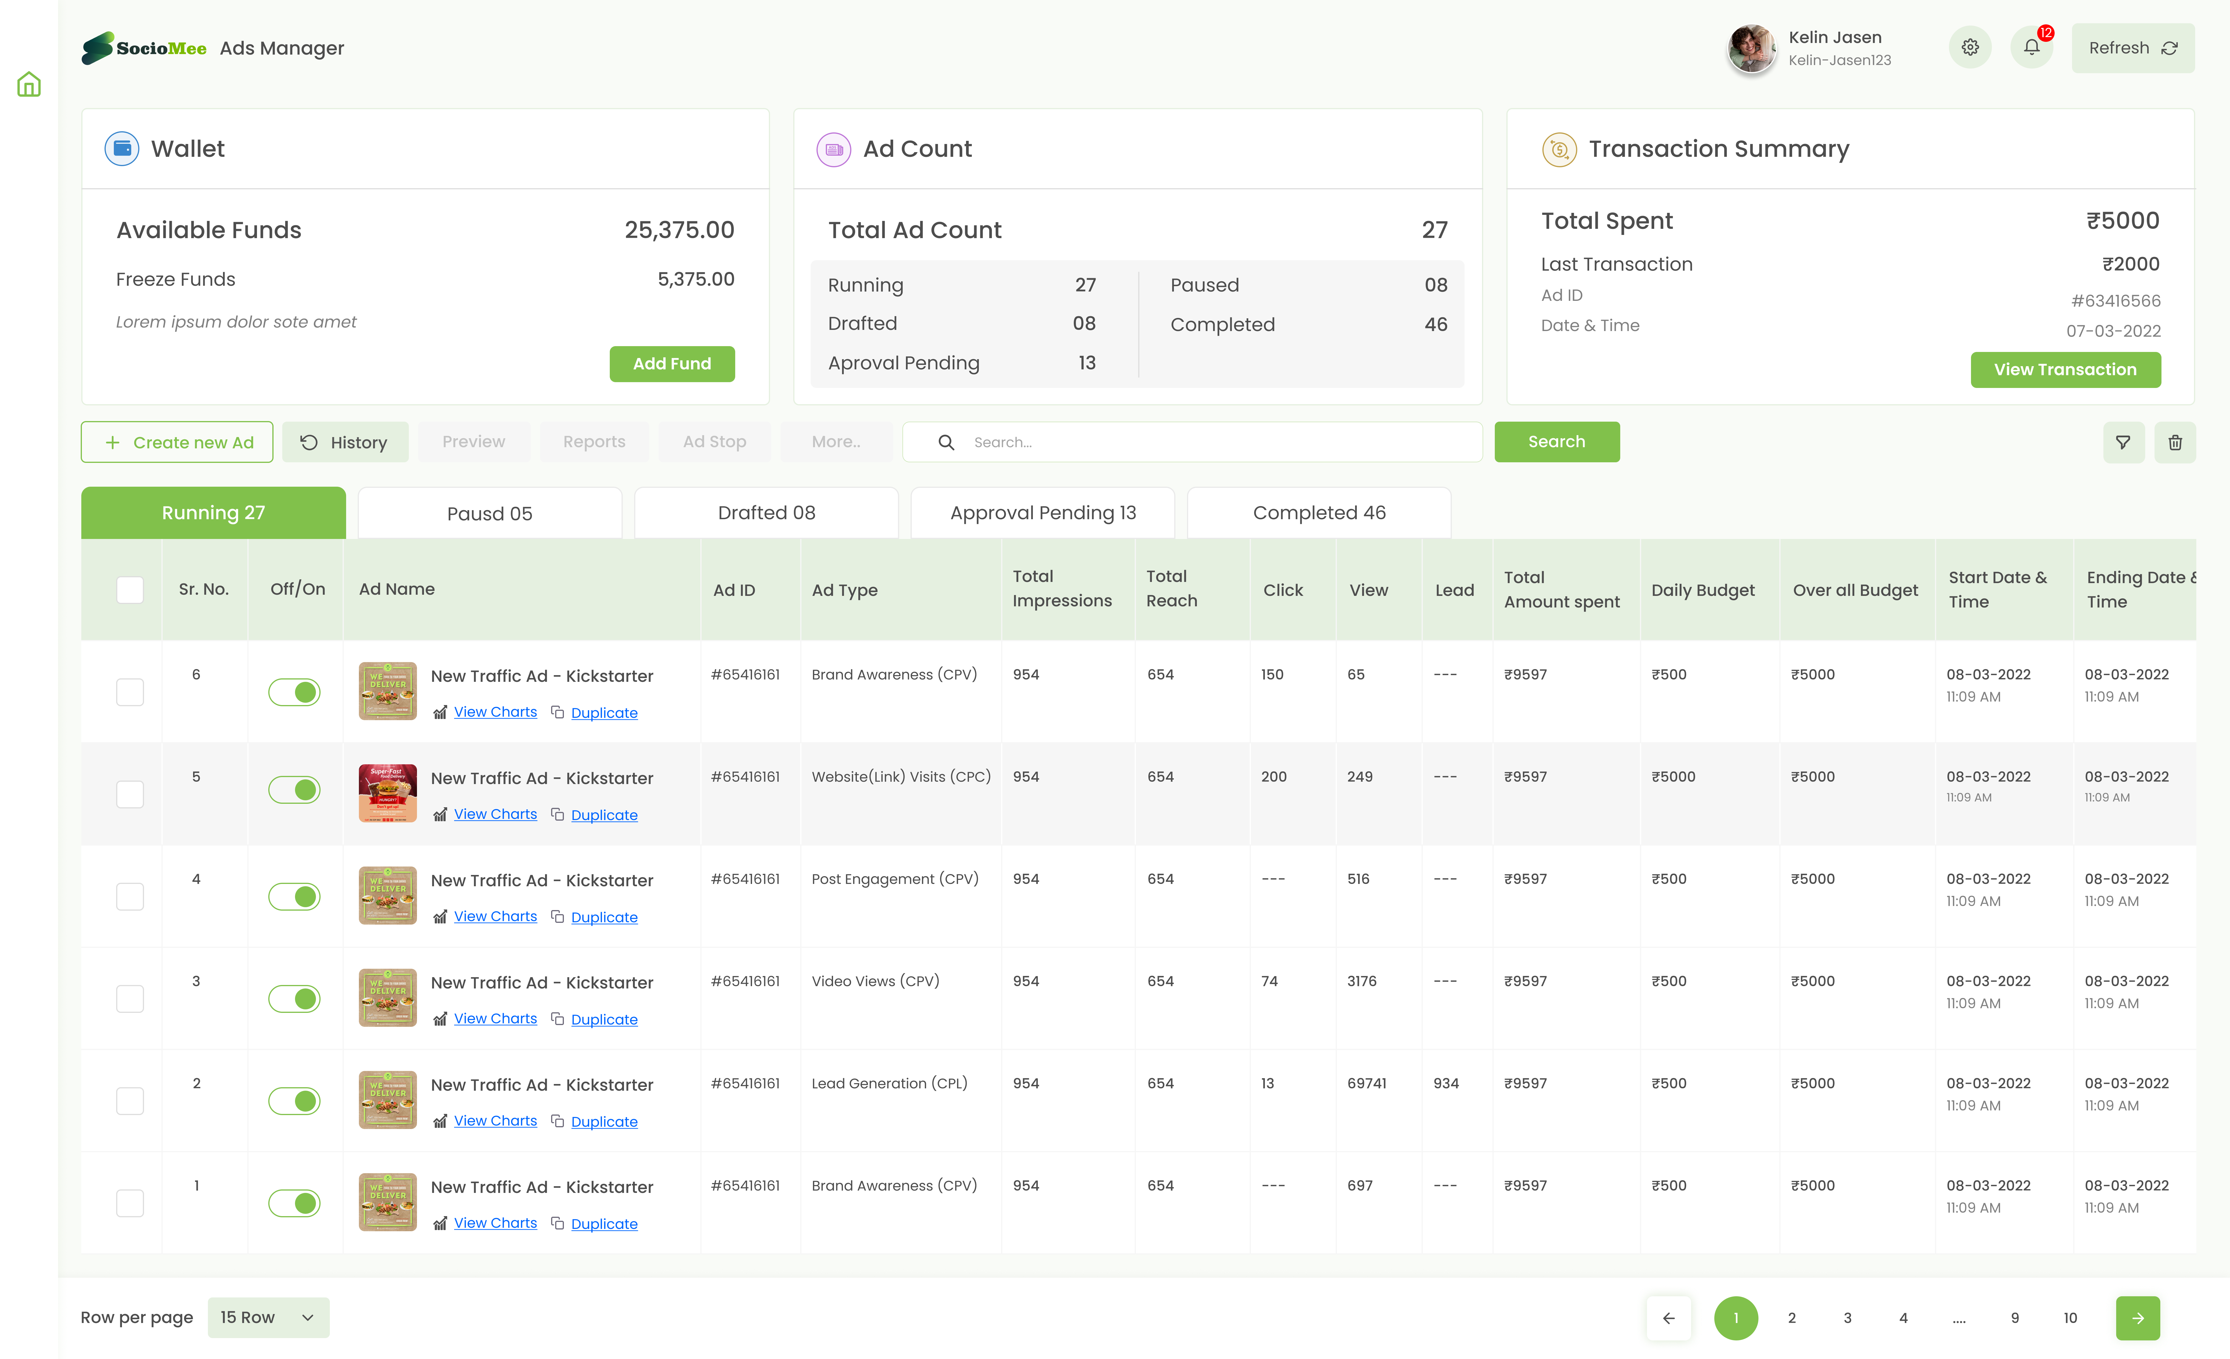This screenshot has width=2230, height=1359.
Task: Click the chart icon in row 4
Action: tap(440, 917)
